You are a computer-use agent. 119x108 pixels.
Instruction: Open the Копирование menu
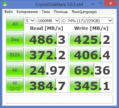pyautogui.click(x=27, y=12)
